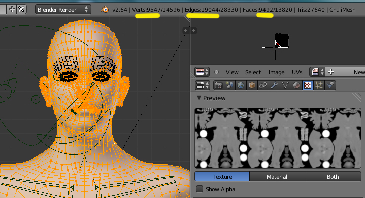Open the Object Constraints chain-link tab
Screen dimensions: 365x198
tap(263, 85)
